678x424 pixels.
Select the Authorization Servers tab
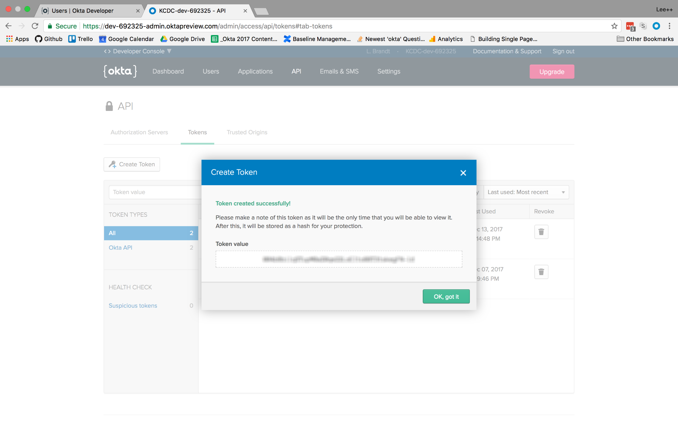pos(139,132)
